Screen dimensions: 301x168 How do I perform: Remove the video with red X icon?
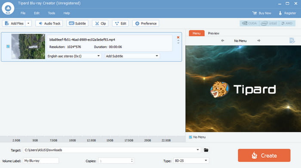(x=178, y=37)
